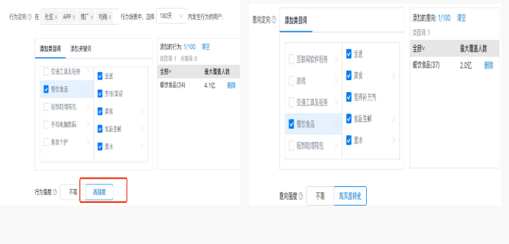The height and width of the screenshot is (244, 509).
Task: Expand 美食 arrow in 意向定向 subcategories
Action: (x=393, y=76)
